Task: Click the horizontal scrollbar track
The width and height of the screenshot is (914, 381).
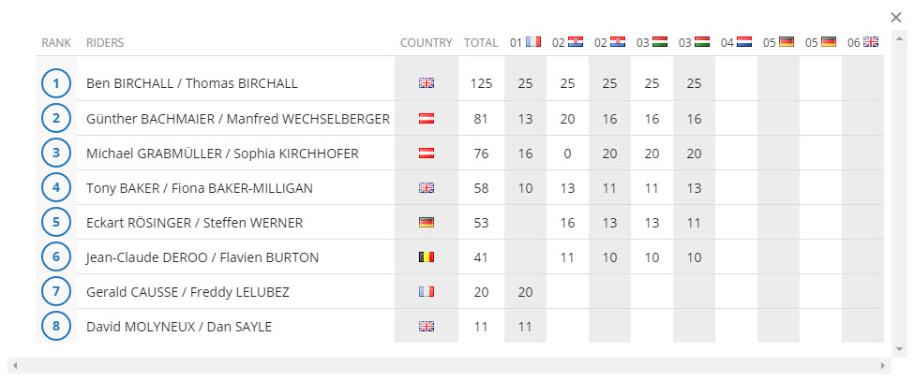Action: point(449,365)
